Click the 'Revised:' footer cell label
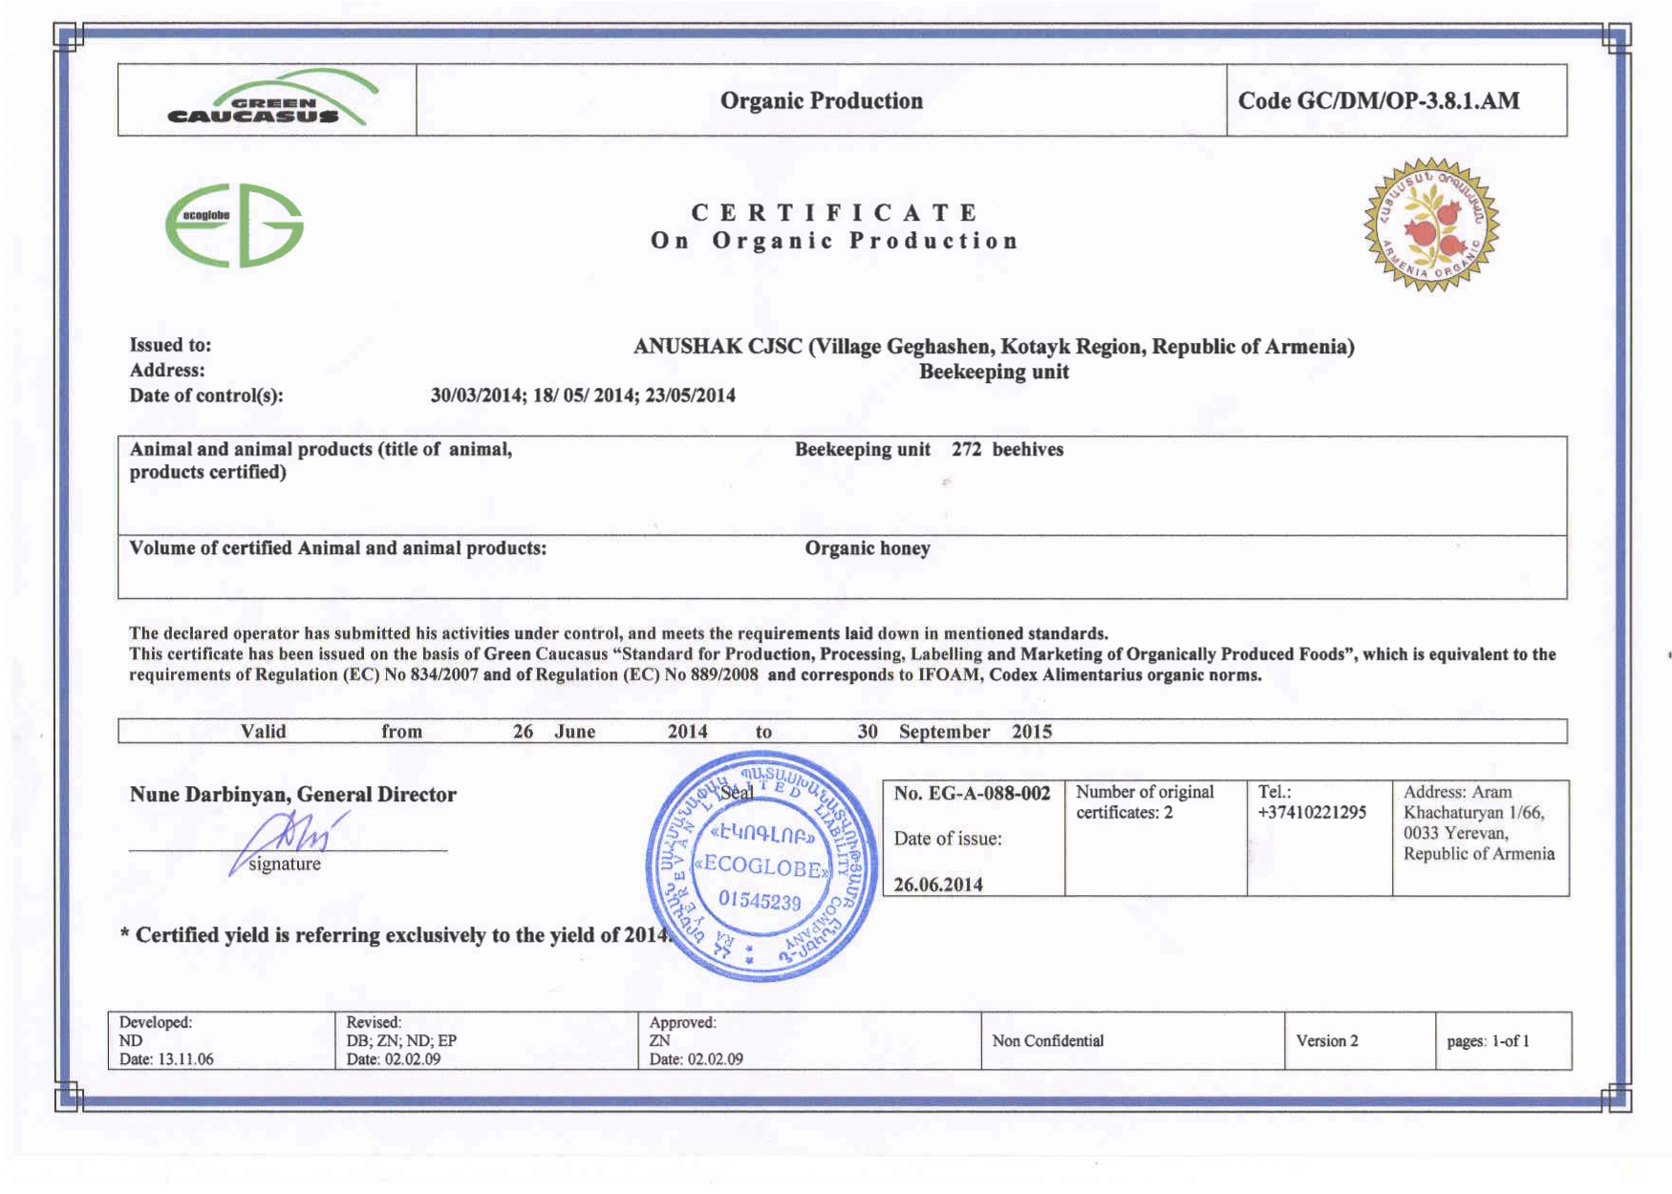Viewport: 1672px width, 1194px height. tap(374, 1022)
